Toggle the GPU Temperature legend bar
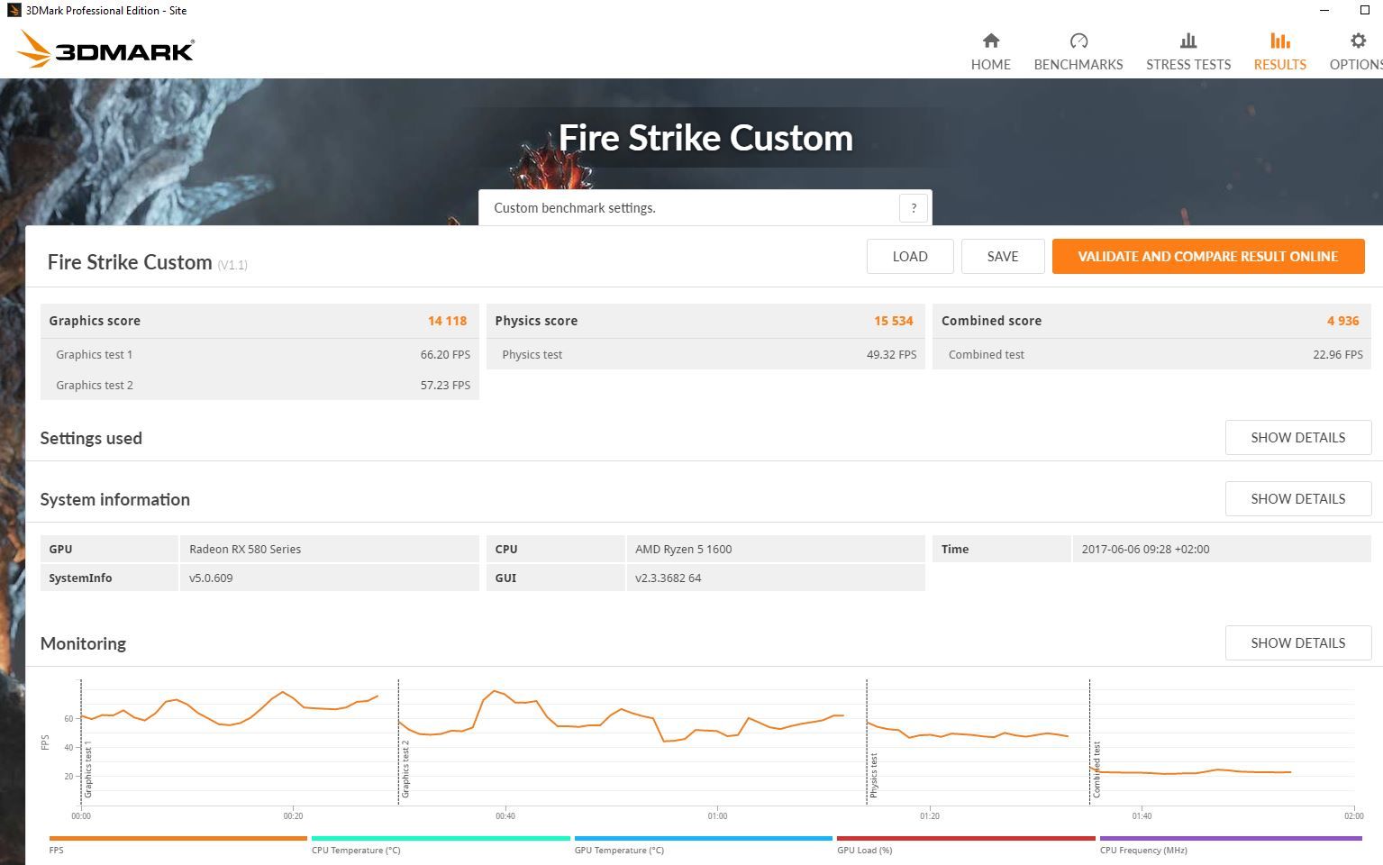 pyautogui.click(x=704, y=839)
